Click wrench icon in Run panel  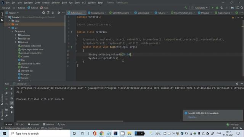point(6,93)
